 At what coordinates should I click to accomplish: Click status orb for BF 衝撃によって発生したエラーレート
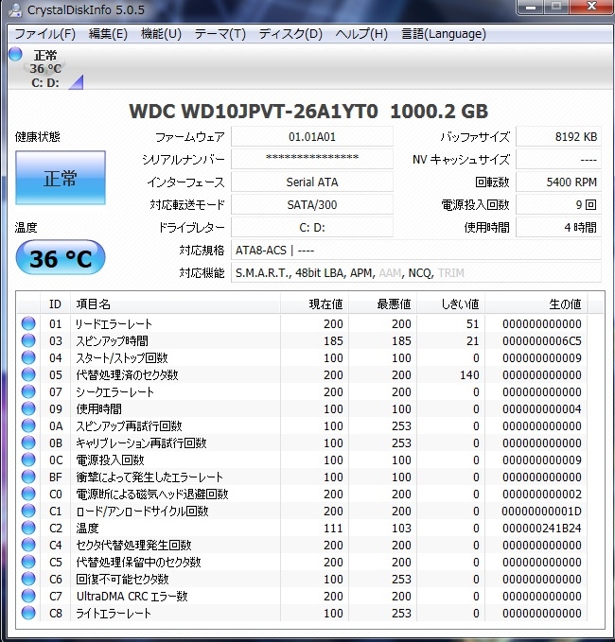28,477
